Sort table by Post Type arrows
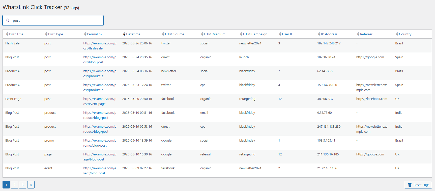 point(46,34)
